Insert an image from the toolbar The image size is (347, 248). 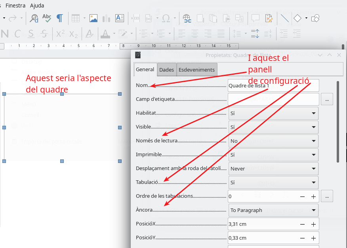tap(93, 18)
